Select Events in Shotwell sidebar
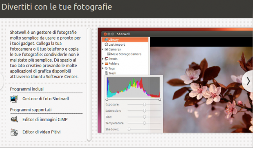Viewport: 253px width, 148px height. coord(125,59)
